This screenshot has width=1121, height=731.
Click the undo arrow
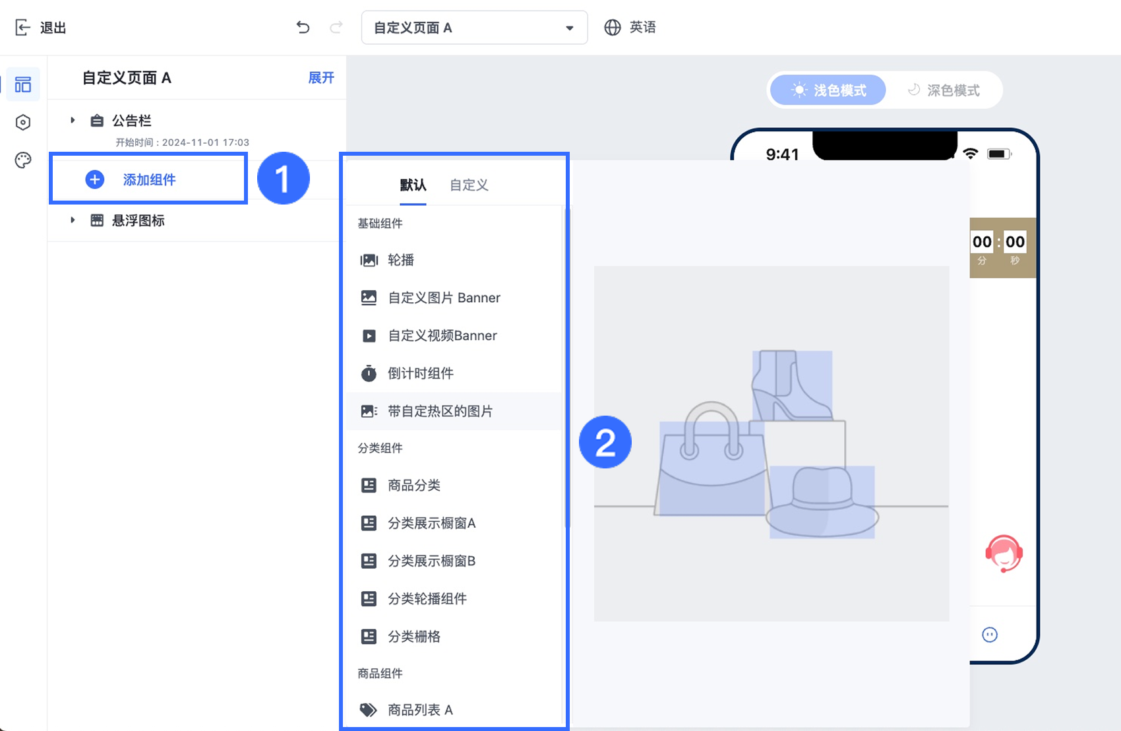click(x=303, y=27)
